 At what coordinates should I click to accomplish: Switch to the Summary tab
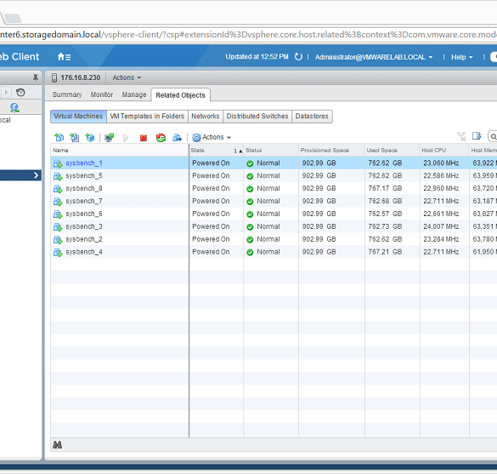pos(67,94)
